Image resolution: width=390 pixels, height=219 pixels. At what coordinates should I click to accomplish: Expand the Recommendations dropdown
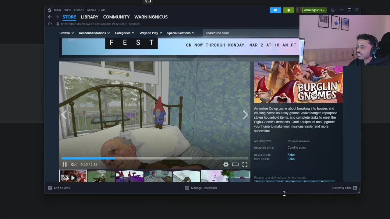click(94, 33)
